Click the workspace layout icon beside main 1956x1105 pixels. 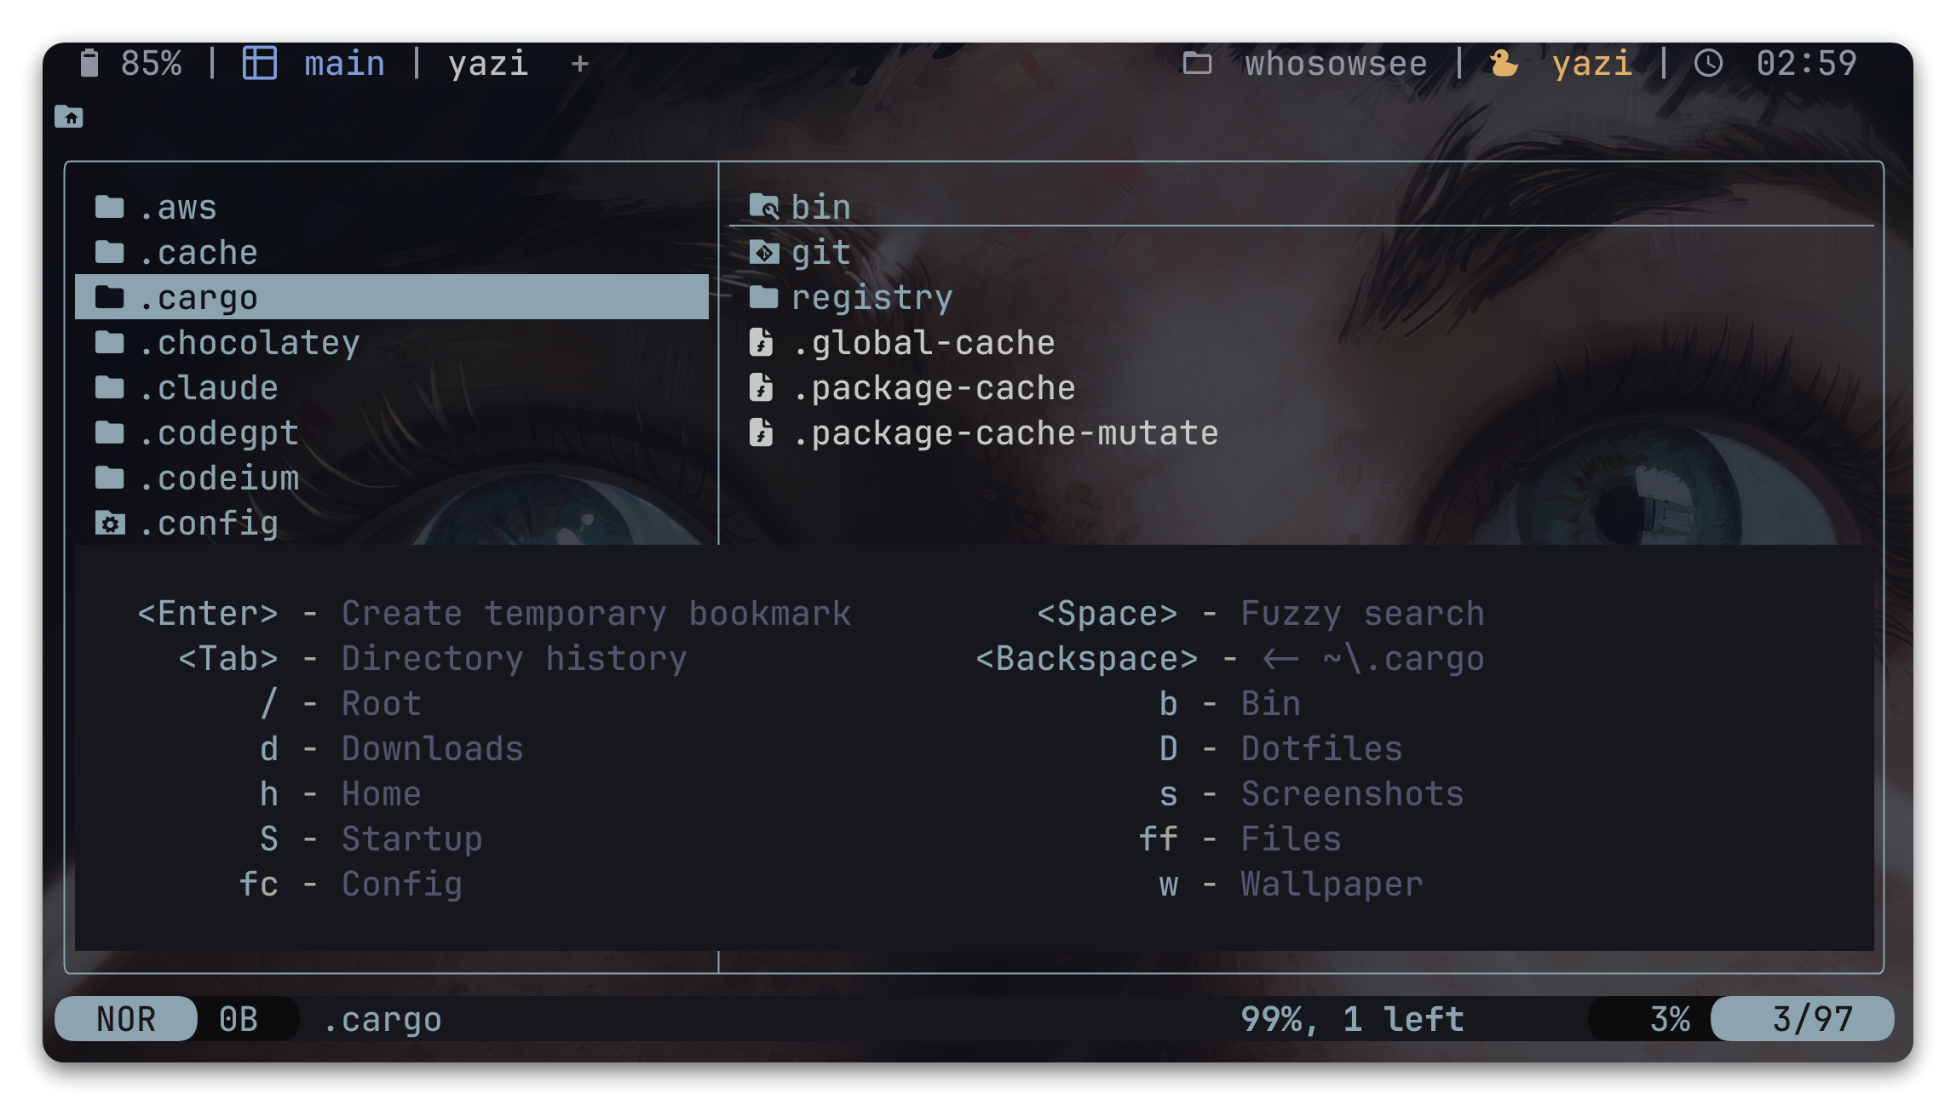(260, 63)
